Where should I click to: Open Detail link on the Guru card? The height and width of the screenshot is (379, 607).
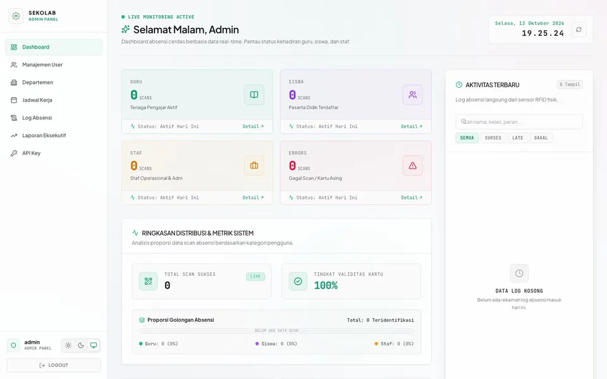[253, 126]
